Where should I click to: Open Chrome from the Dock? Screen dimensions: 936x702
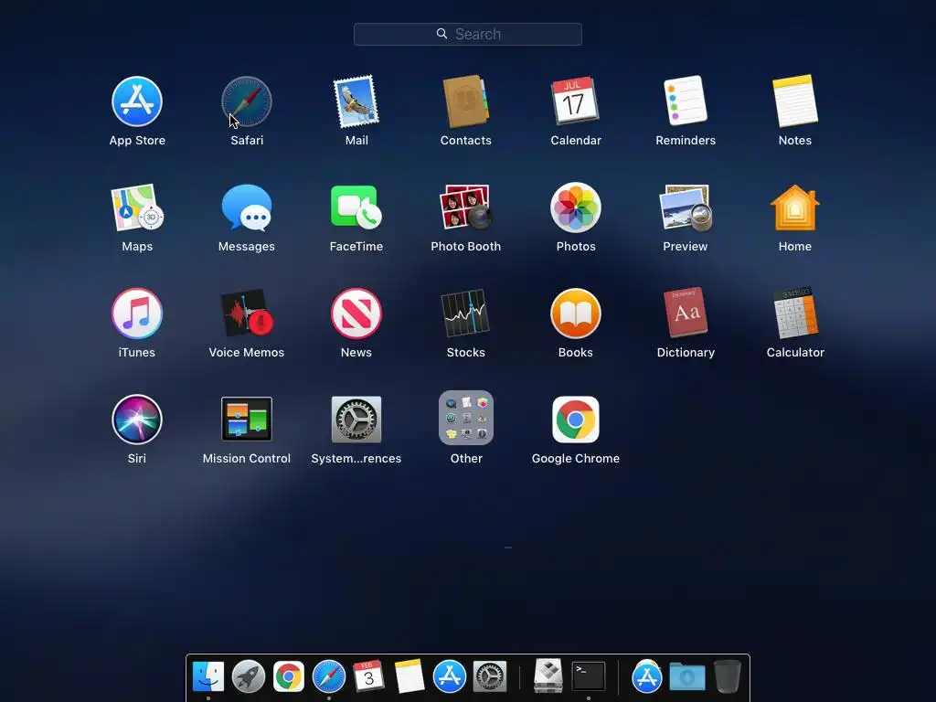288,676
